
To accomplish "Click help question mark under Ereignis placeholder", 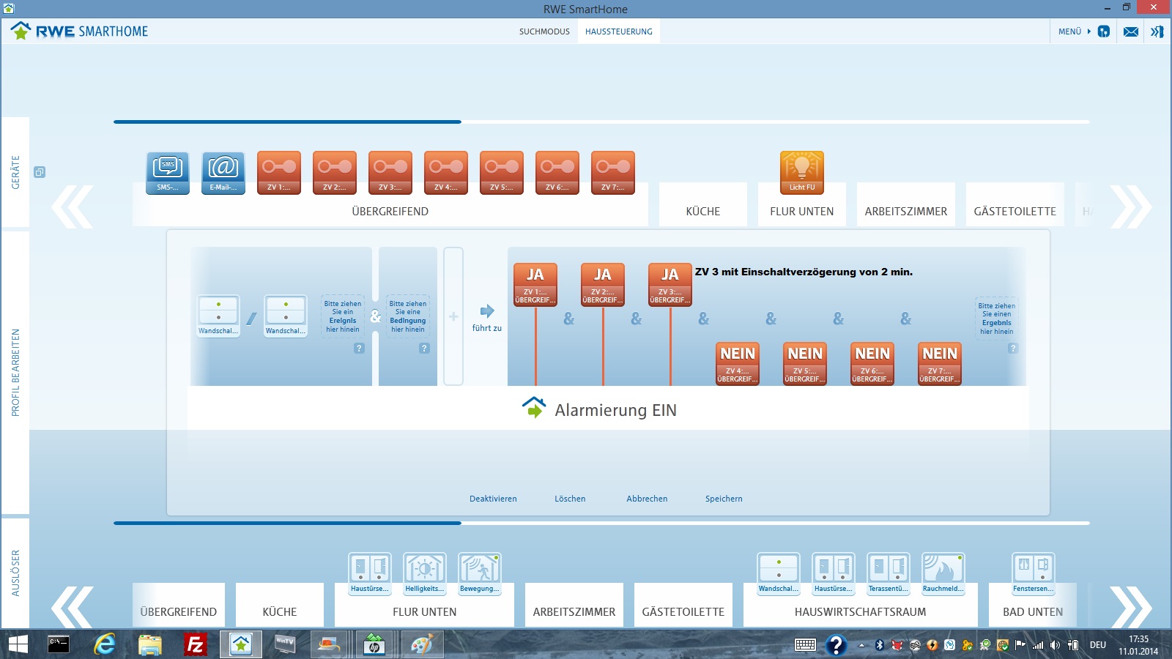I will point(359,349).
